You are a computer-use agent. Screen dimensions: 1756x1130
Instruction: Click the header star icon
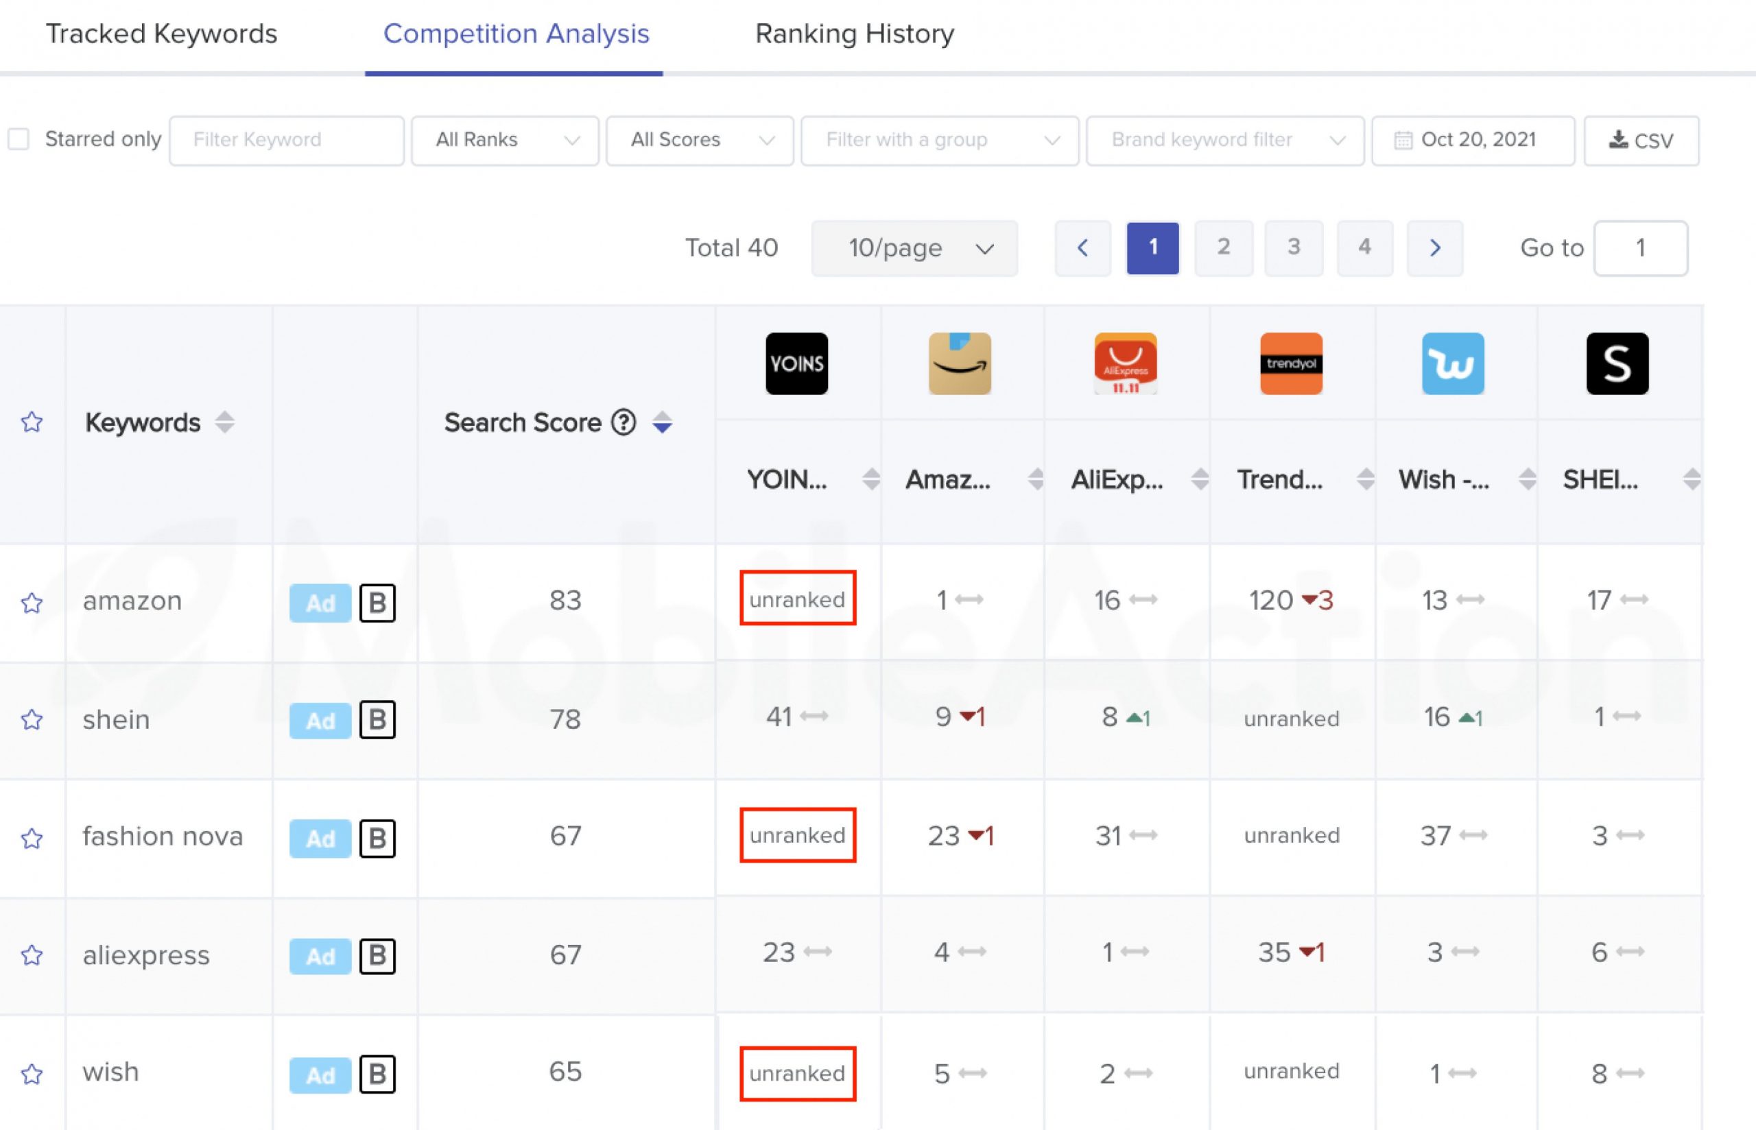click(x=32, y=422)
